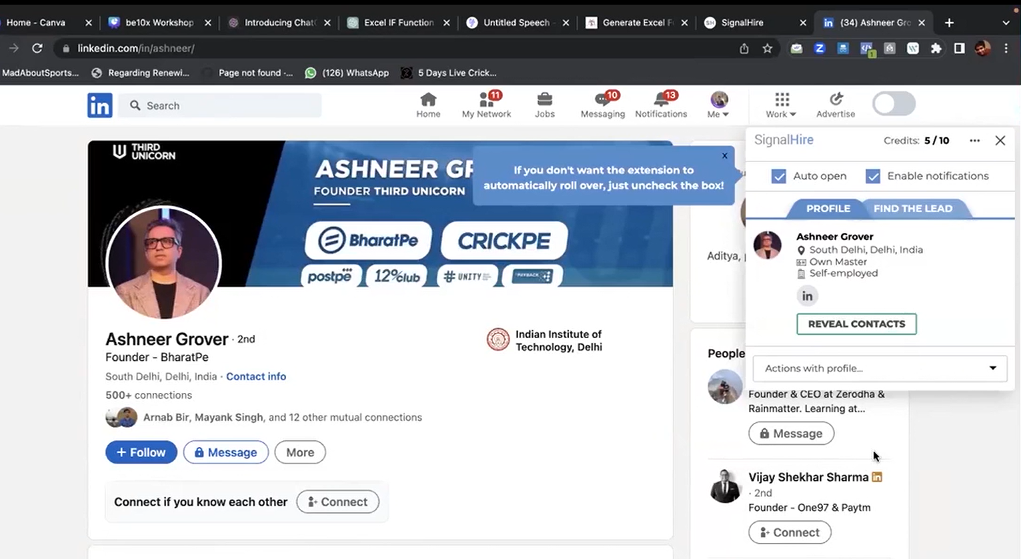The image size is (1021, 559).
Task: Close the Introducing Chat tab
Action: pyautogui.click(x=327, y=23)
